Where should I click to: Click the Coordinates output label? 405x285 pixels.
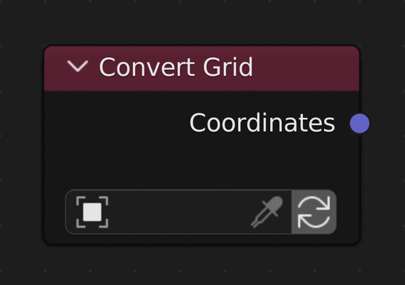262,122
